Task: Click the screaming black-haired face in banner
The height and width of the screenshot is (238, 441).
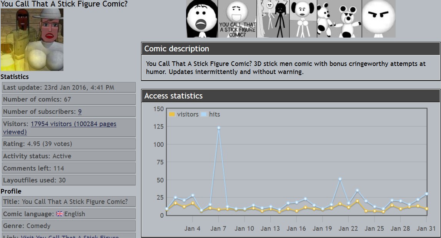Action: tap(202, 19)
